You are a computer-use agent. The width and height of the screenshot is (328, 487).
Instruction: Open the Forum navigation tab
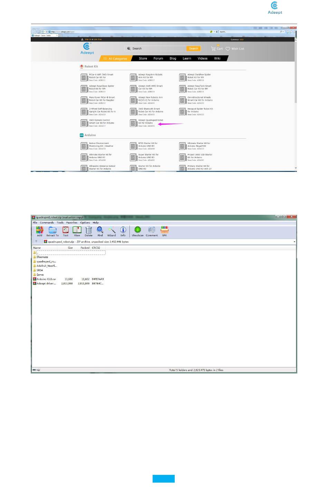click(158, 58)
